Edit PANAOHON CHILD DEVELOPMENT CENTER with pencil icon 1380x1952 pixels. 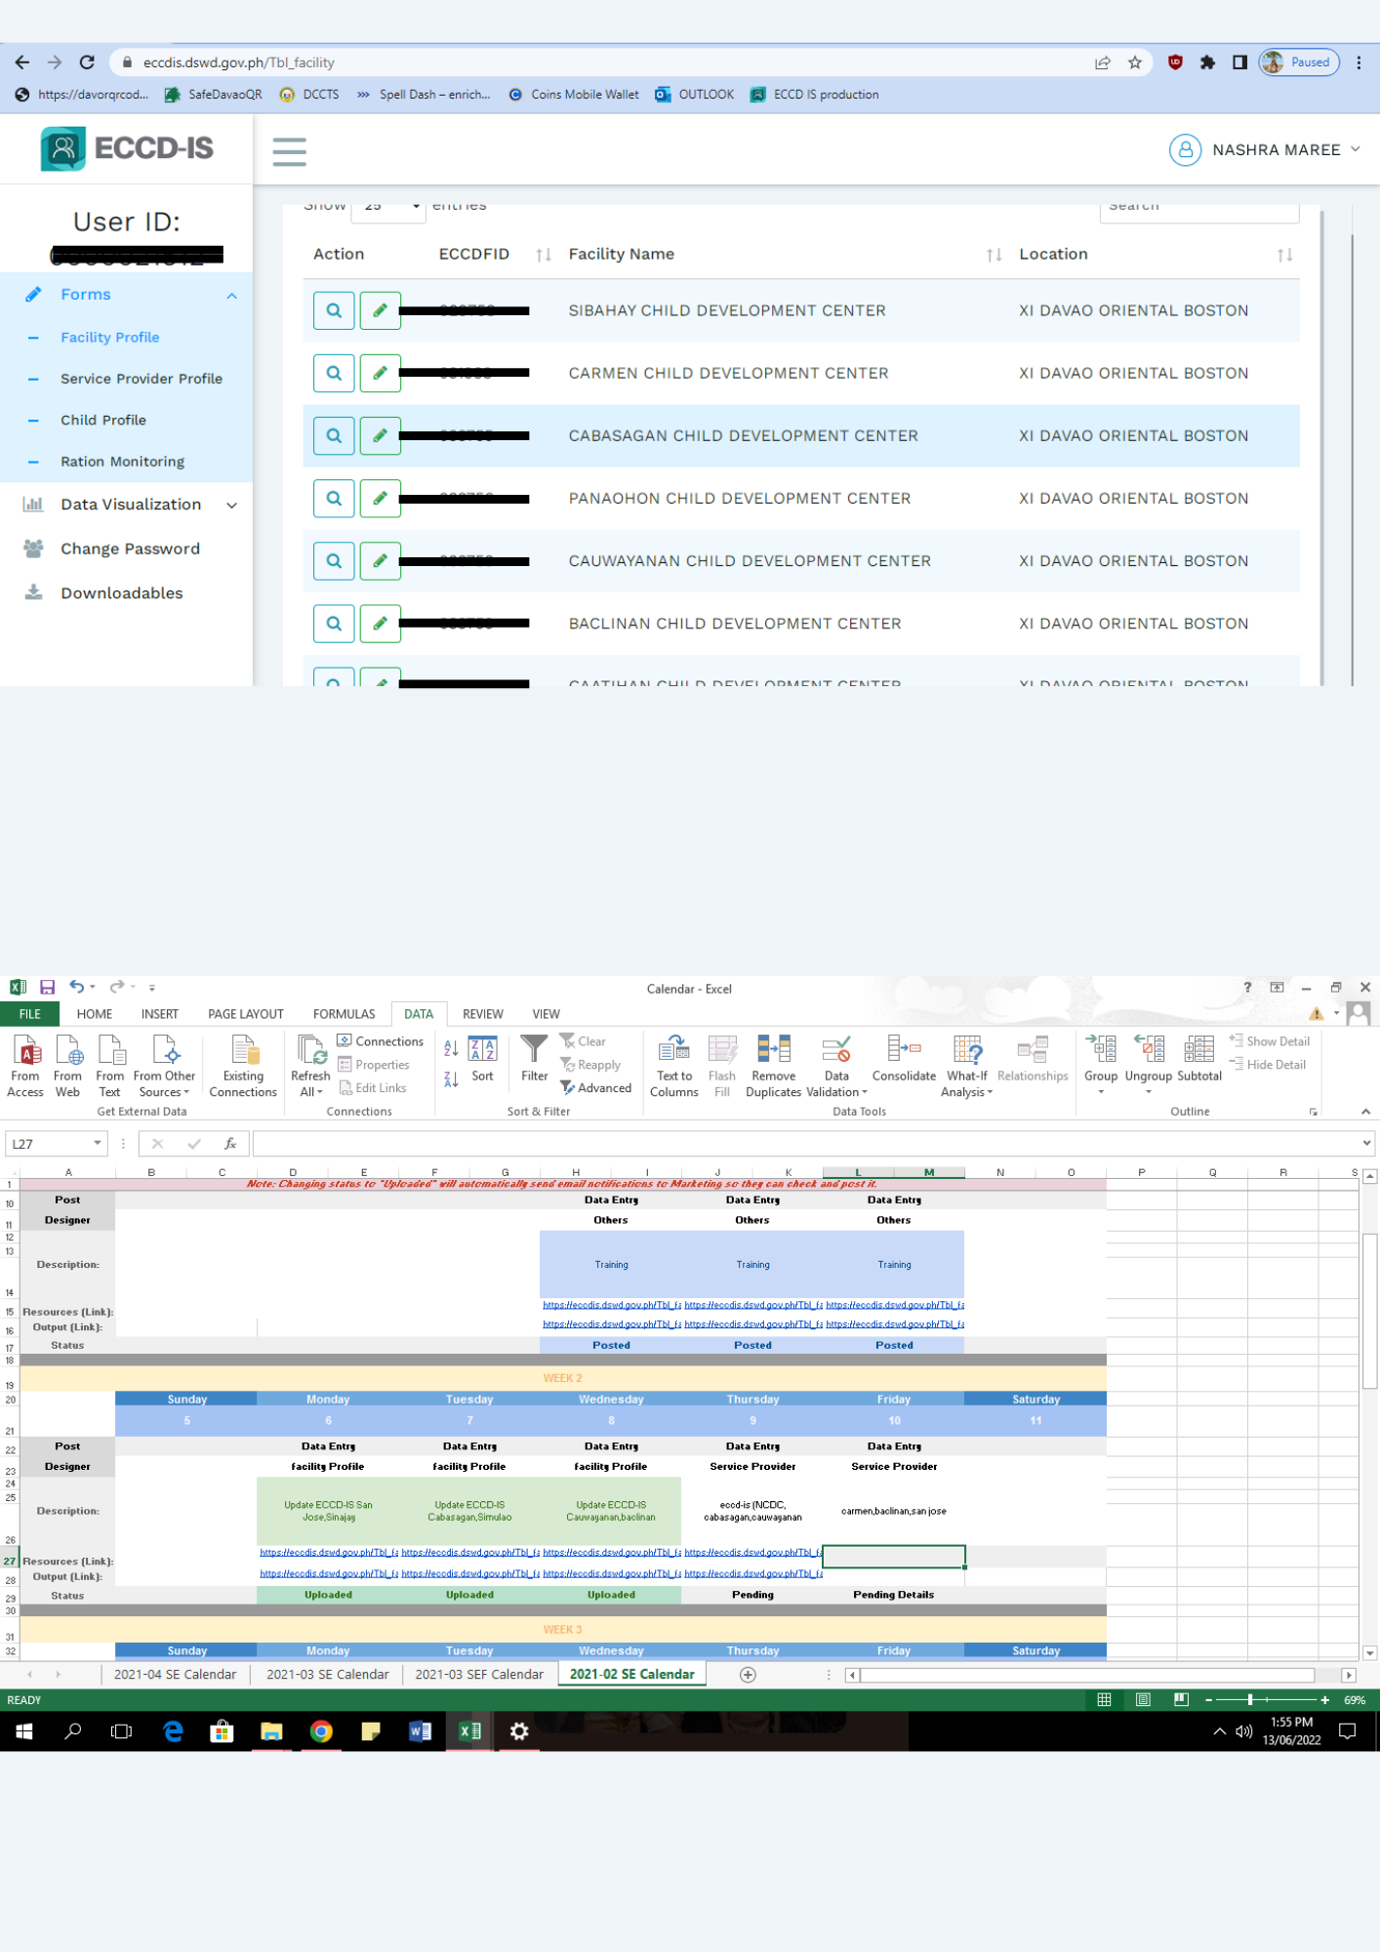tap(381, 498)
